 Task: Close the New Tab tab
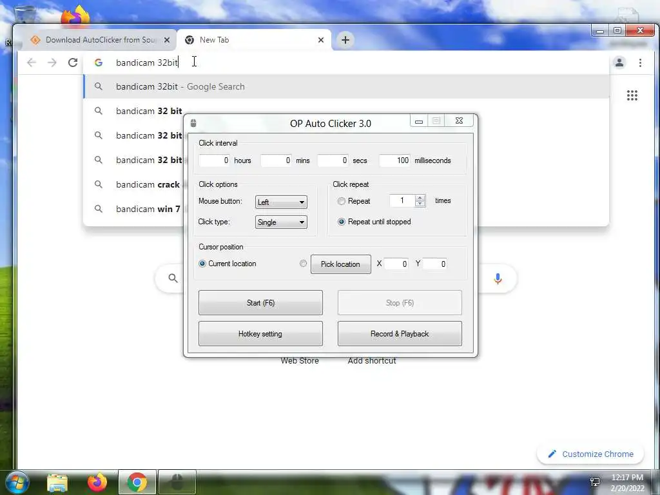321,40
